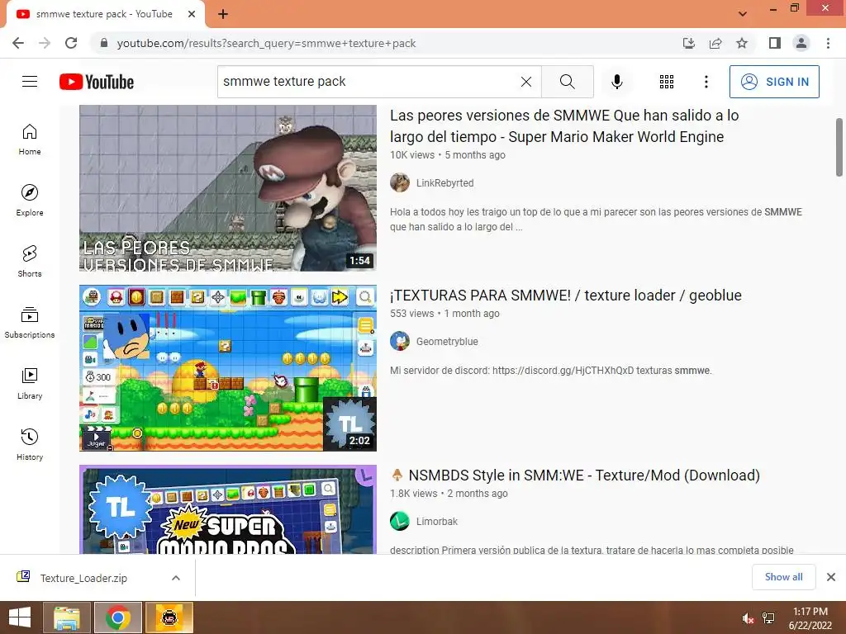The image size is (846, 634).
Task: Open a new tab with plus
Action: [x=223, y=14]
